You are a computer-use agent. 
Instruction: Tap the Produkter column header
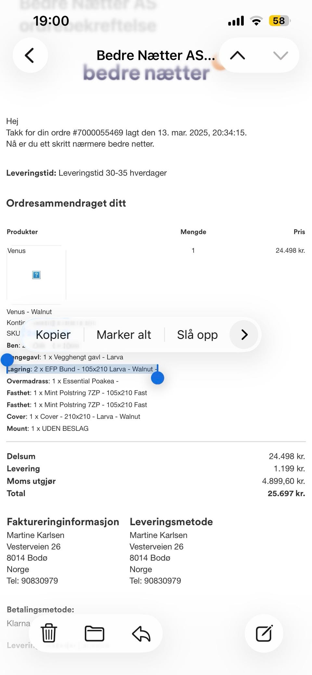[x=22, y=232]
